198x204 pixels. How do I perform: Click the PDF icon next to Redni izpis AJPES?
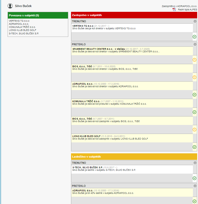(174, 9)
